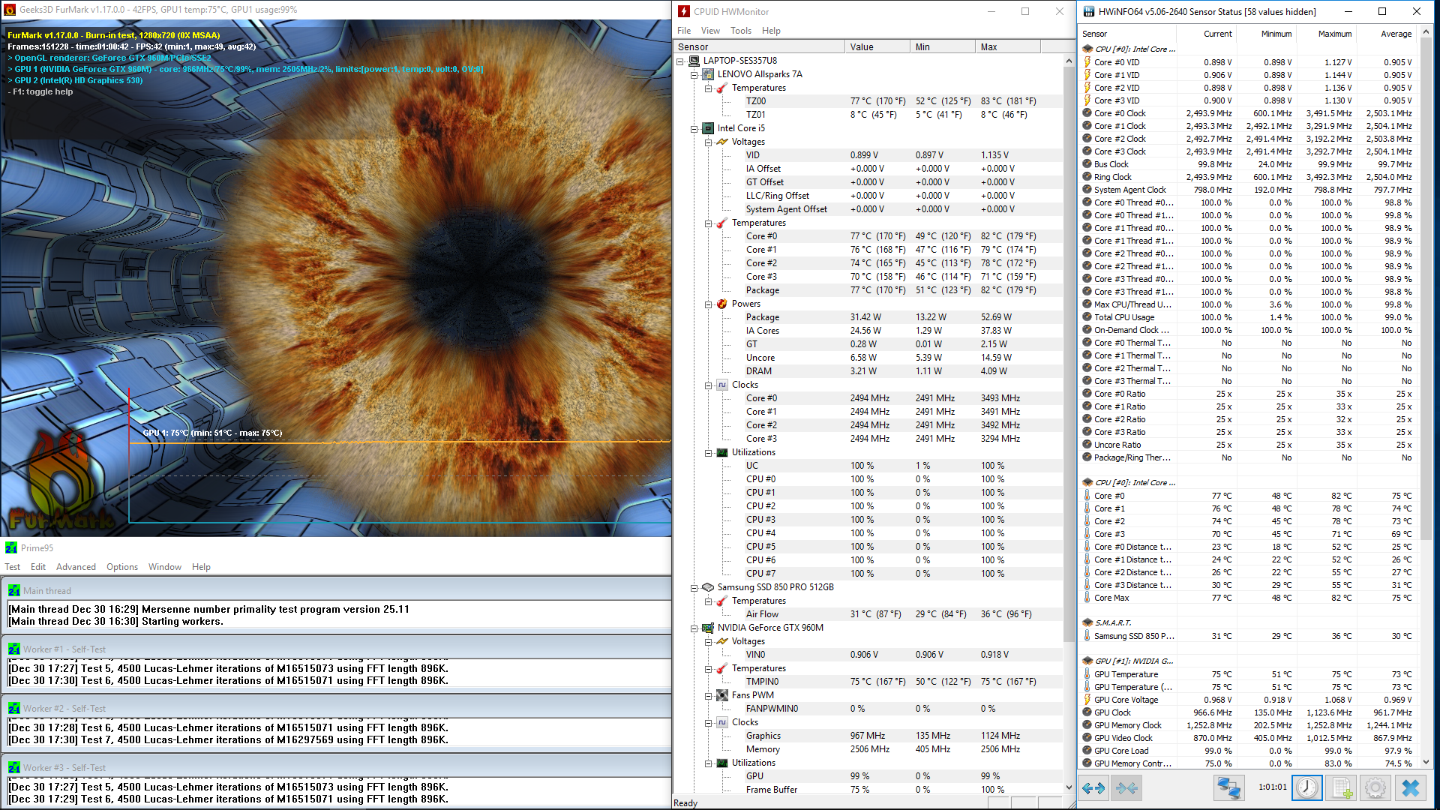Click the Average column header in HWiNFO

coord(1395,34)
